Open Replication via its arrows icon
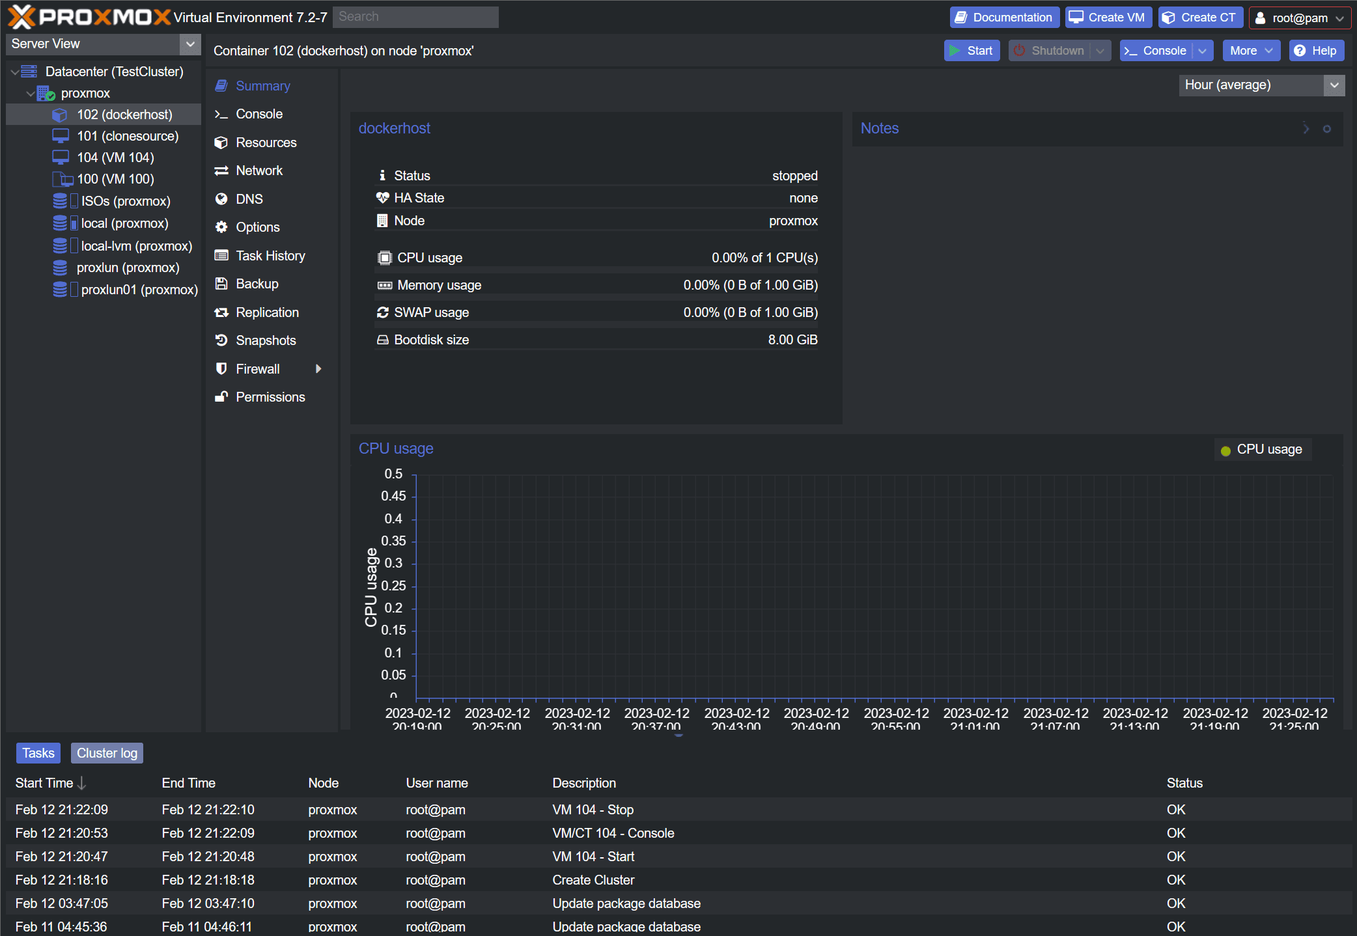 221,312
